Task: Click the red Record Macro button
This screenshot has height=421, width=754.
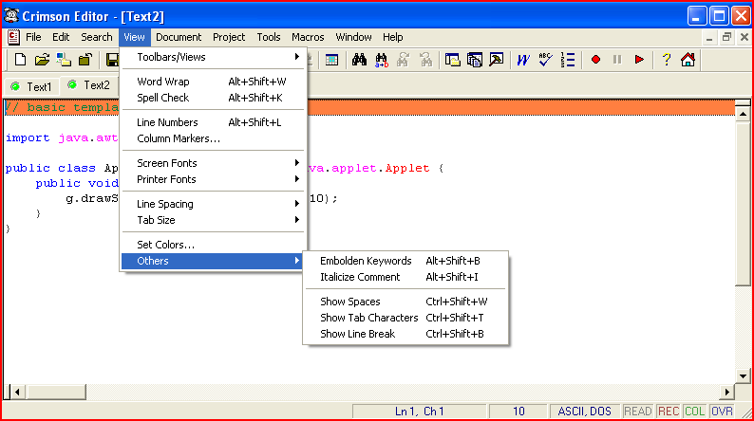Action: click(595, 60)
